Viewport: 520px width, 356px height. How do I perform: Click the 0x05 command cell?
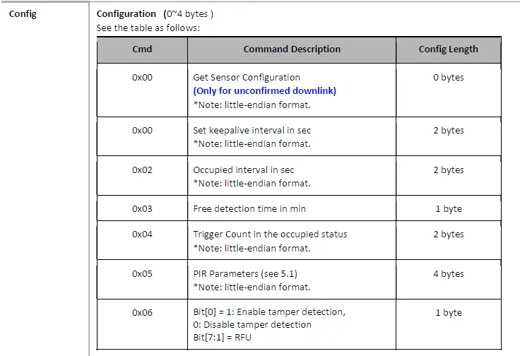coord(142,274)
